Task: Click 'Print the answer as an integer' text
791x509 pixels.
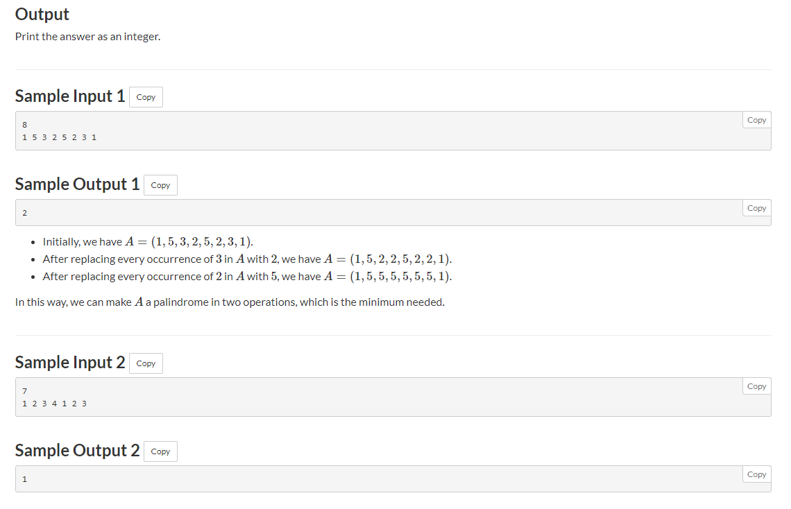Action: click(x=87, y=37)
